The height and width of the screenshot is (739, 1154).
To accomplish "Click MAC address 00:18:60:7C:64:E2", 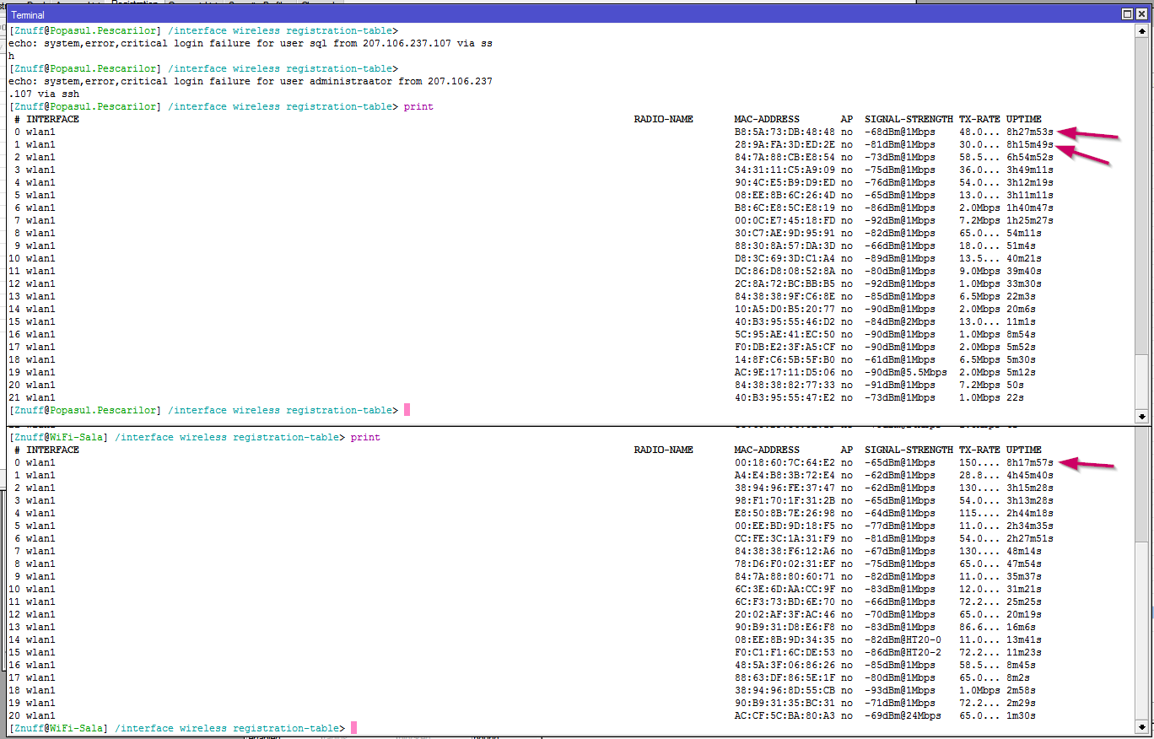I will pos(785,462).
